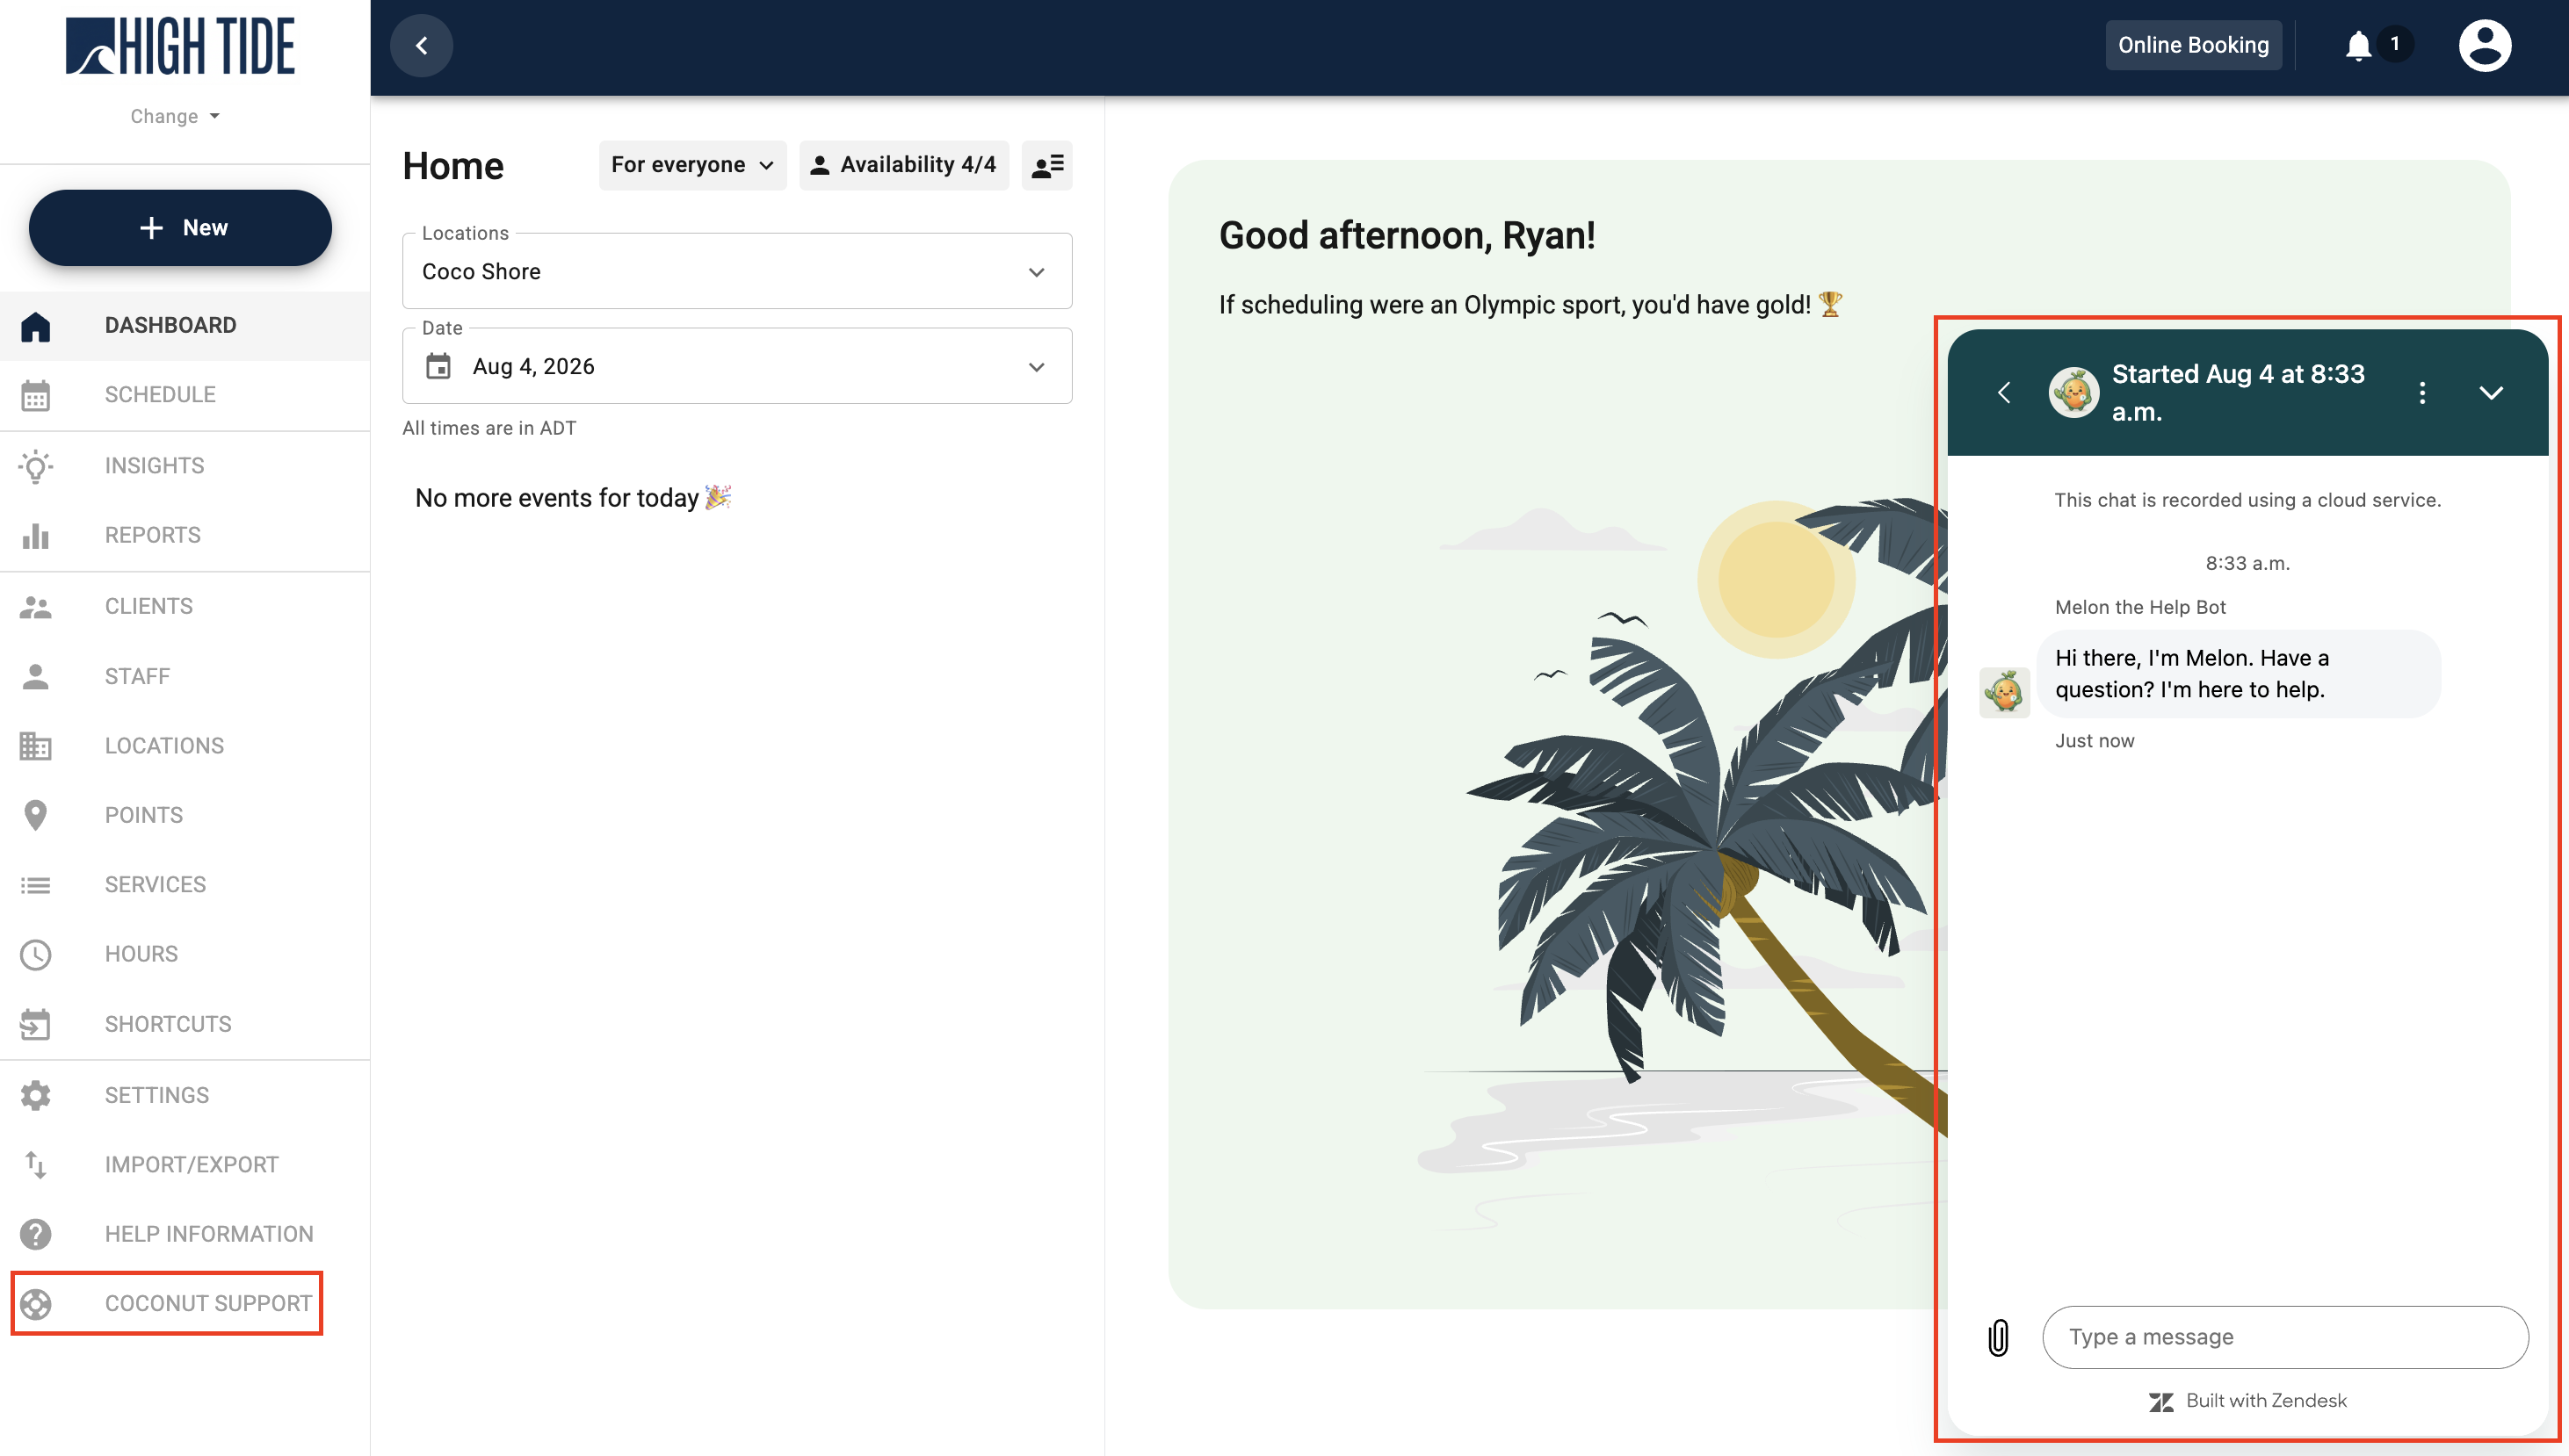Click the Melon bot avatar in chat header

2073,392
